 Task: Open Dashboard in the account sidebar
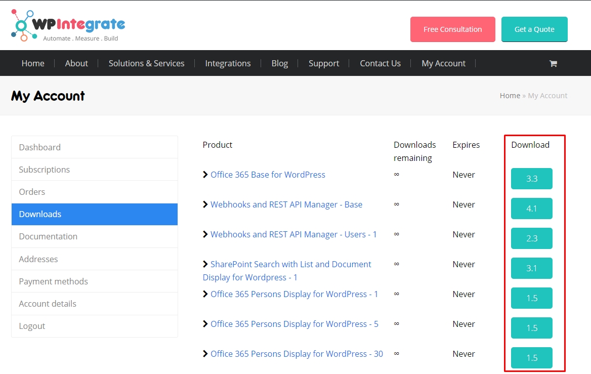pyautogui.click(x=95, y=147)
